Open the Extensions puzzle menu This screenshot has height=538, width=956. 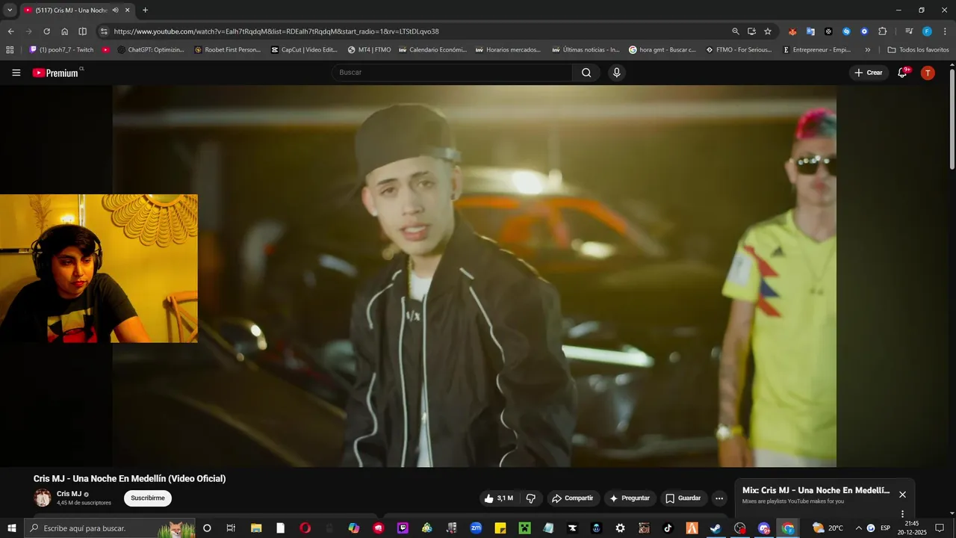click(882, 31)
